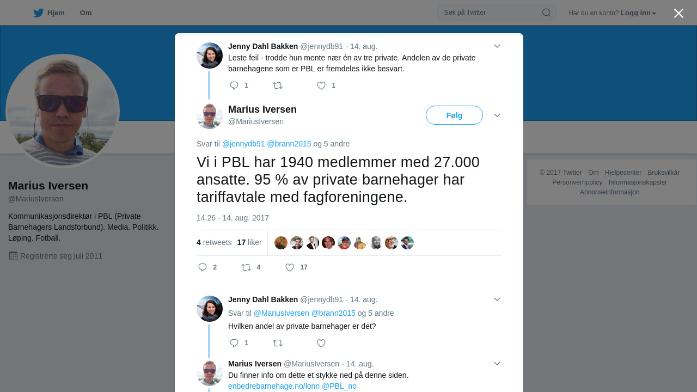Open the Logg inn dropdown
697x392 pixels.
click(638, 13)
